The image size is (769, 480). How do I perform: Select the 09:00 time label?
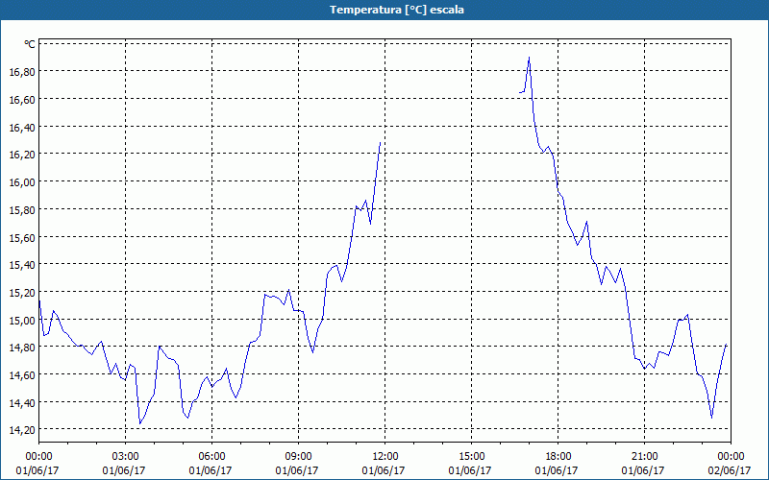tap(298, 457)
